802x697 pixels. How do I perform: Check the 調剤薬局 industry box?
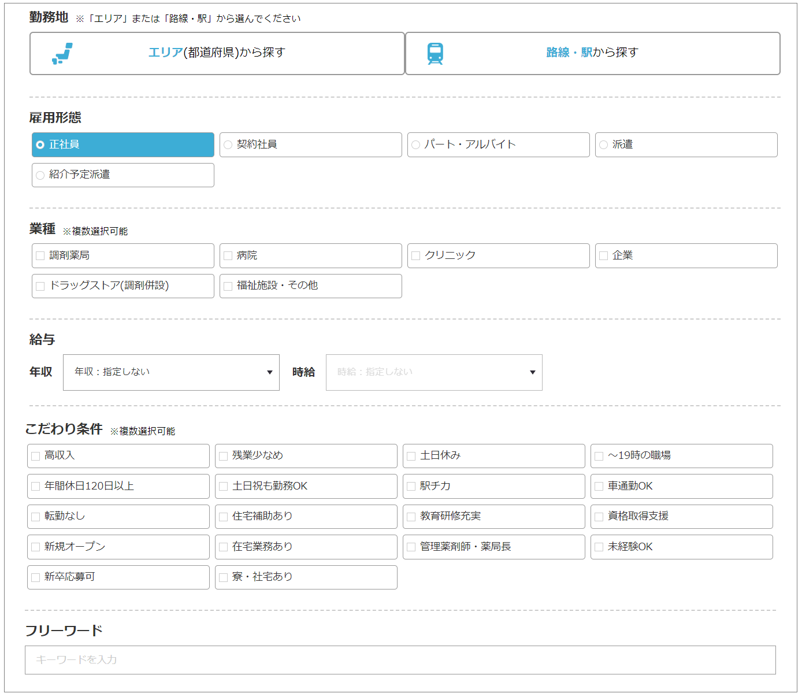tap(123, 255)
